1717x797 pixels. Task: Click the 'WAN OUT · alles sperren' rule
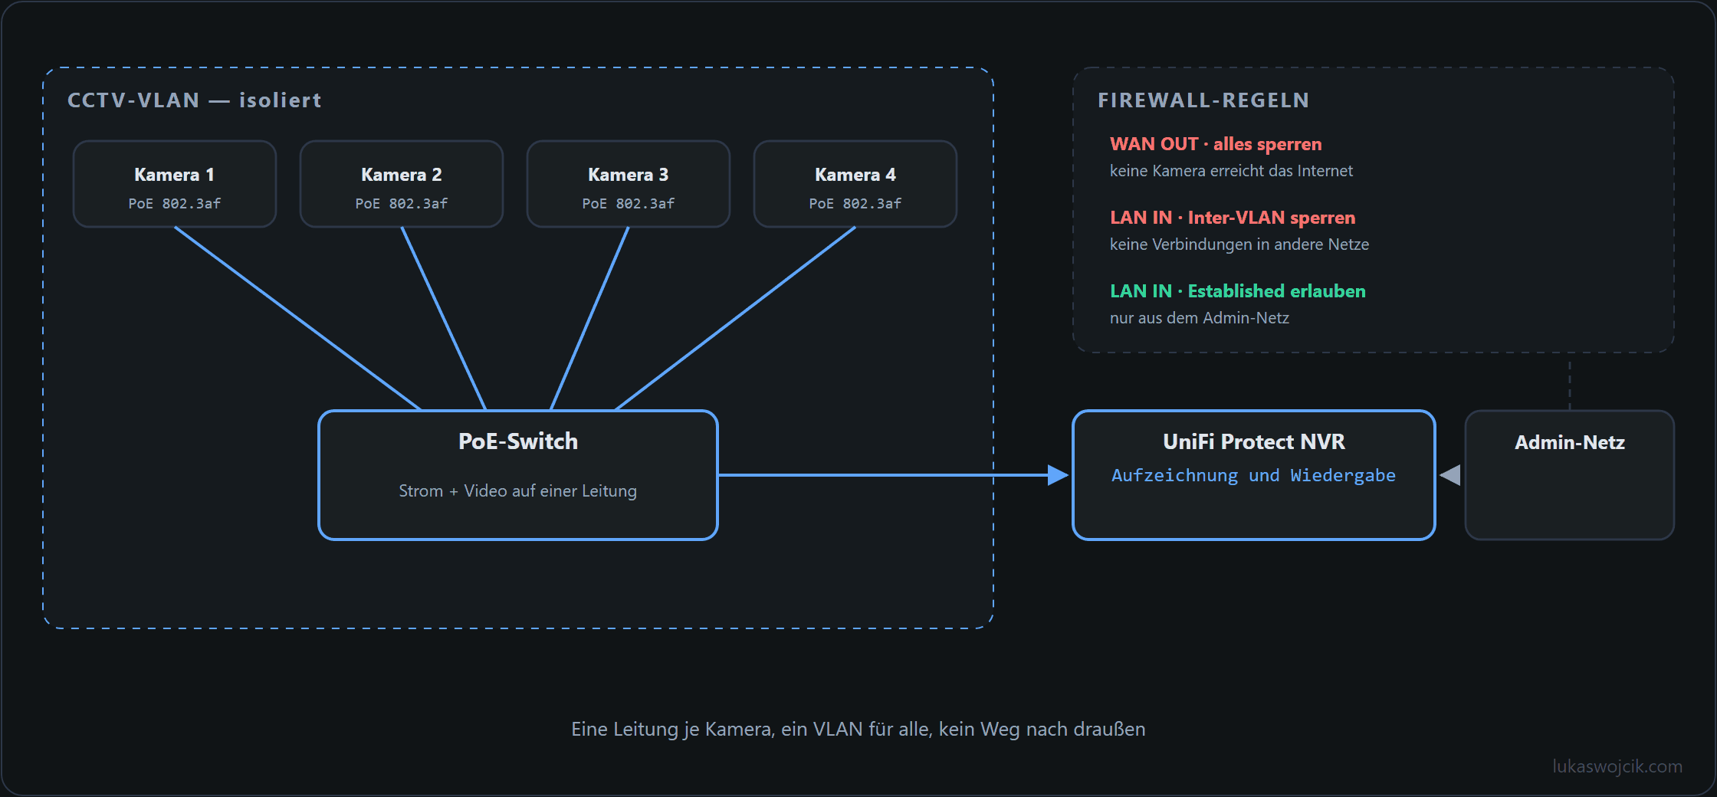coord(1216,144)
